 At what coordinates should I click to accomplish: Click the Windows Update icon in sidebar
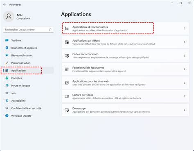pyautogui.click(x=7, y=115)
